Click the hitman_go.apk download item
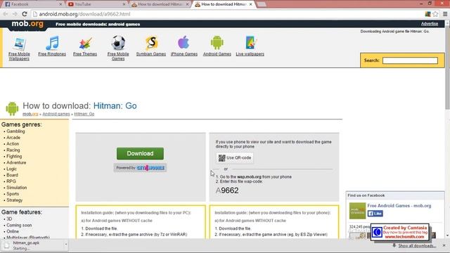 click(x=32, y=245)
